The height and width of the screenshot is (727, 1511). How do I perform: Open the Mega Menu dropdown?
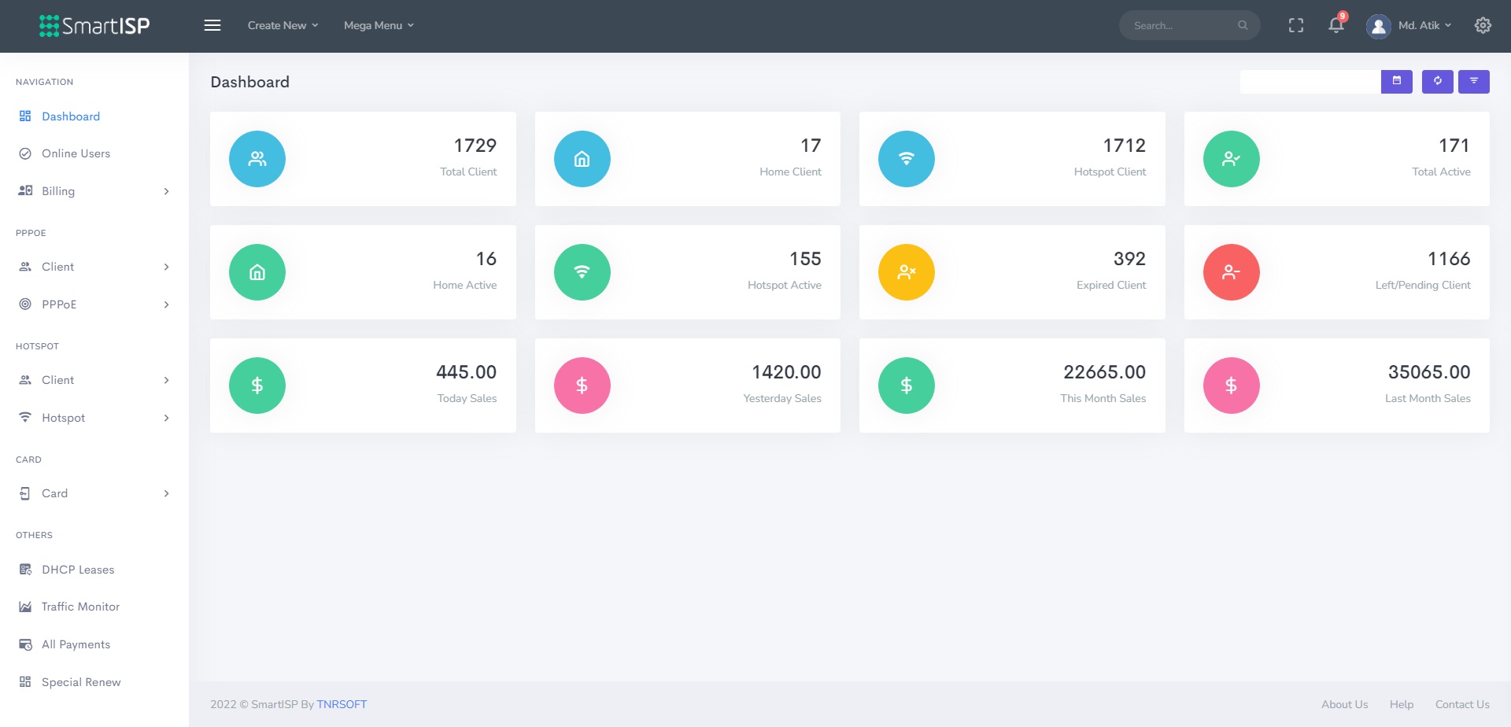(x=379, y=25)
